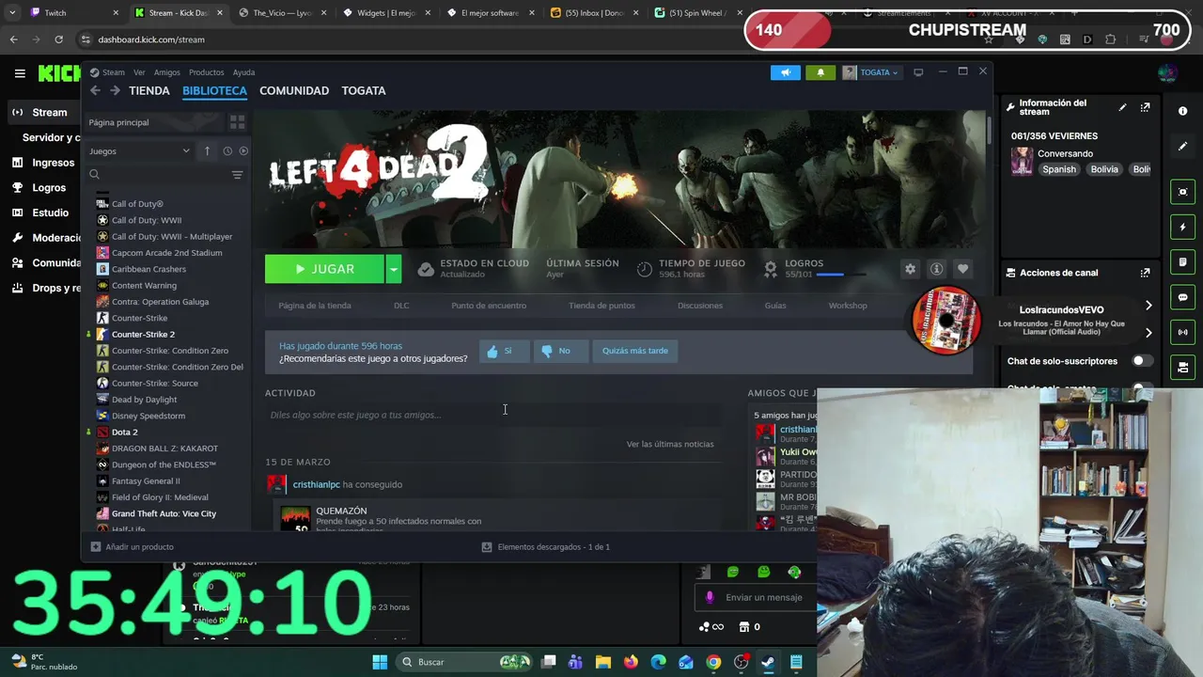
Task: Click the thumbs-up Sí recommendation button
Action: (504, 351)
